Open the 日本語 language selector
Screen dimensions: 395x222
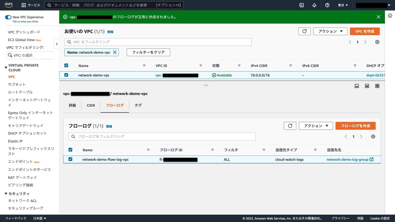(x=39, y=218)
